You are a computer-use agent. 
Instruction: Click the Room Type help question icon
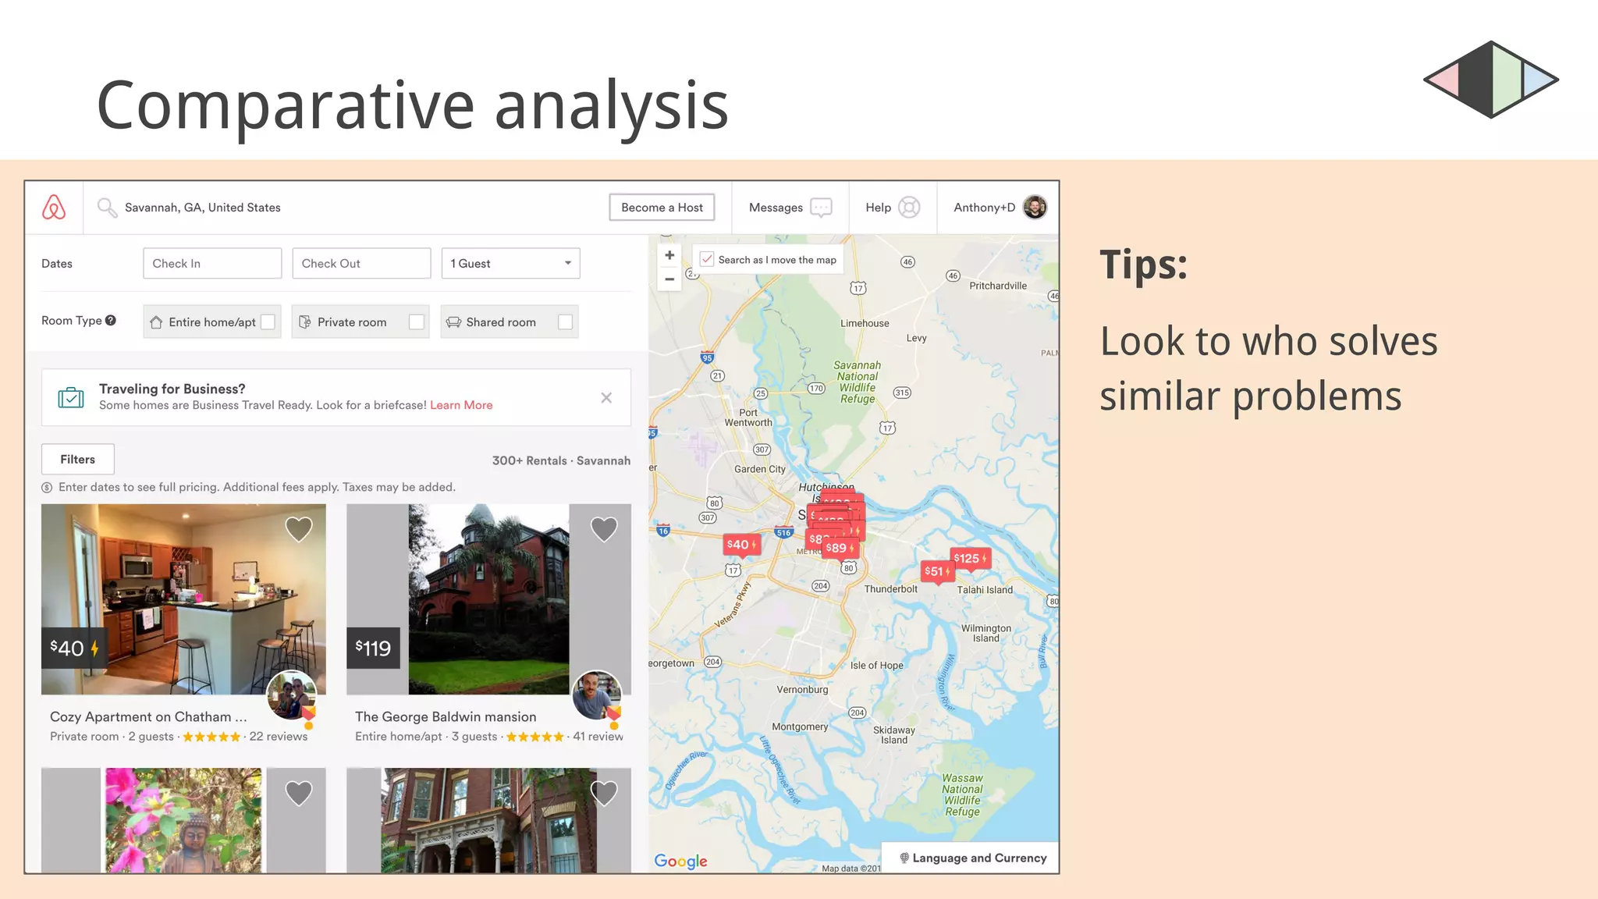point(111,320)
